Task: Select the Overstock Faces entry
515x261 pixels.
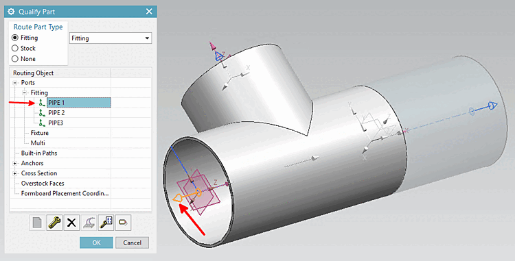Action: point(43,184)
